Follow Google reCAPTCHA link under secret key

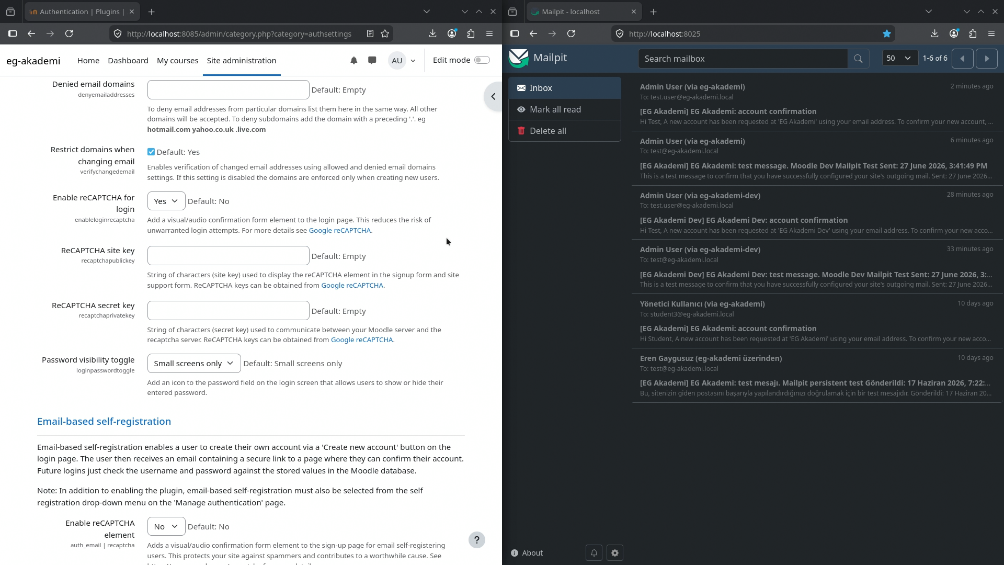click(362, 340)
